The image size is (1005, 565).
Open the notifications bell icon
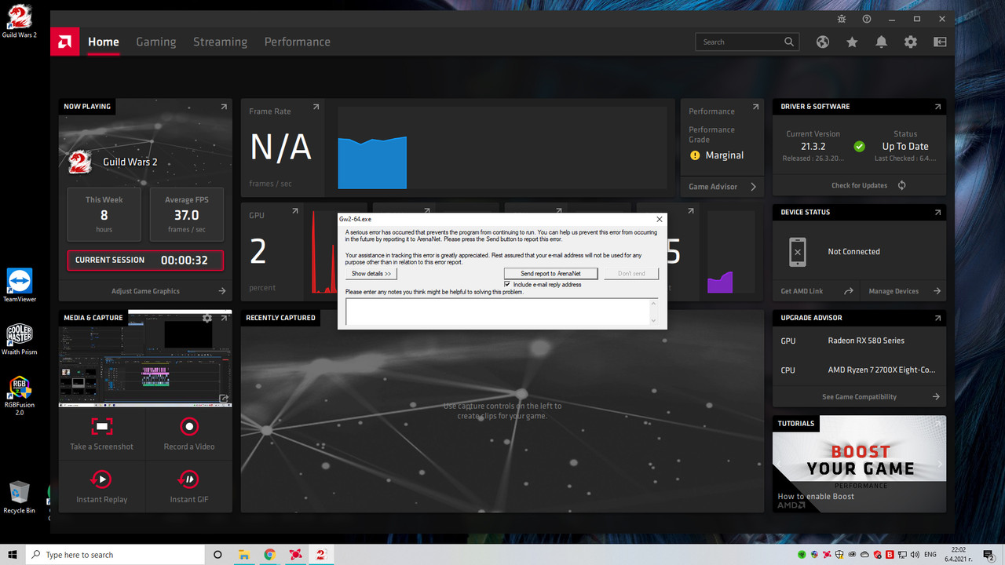881,42
